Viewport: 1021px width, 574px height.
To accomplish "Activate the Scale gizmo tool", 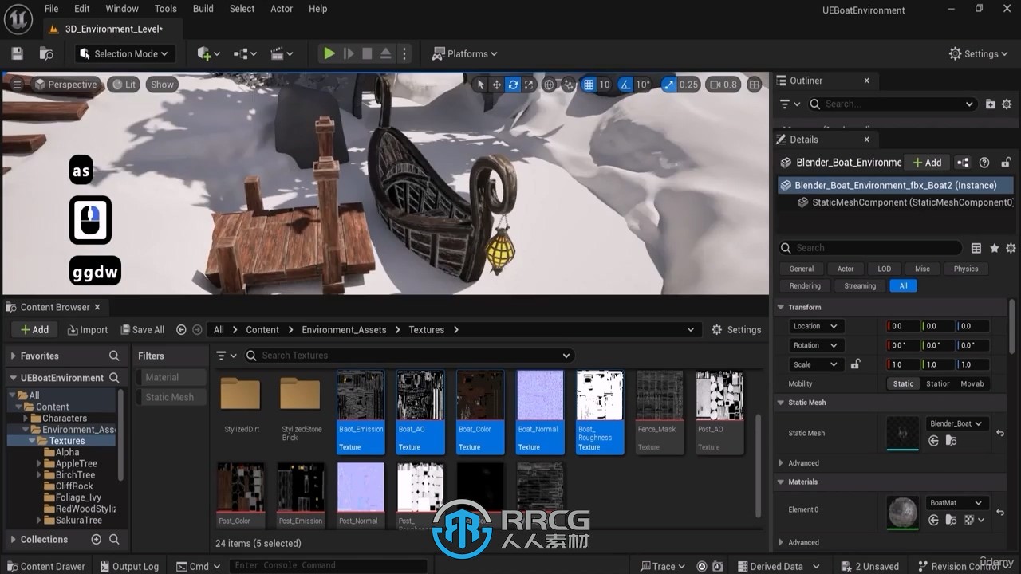I will pos(529,85).
